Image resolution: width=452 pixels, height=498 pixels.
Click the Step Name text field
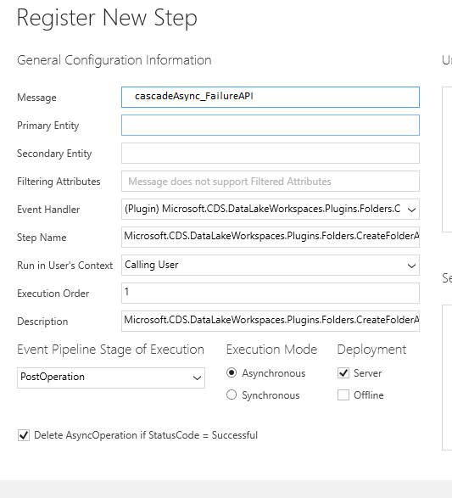tap(271, 237)
